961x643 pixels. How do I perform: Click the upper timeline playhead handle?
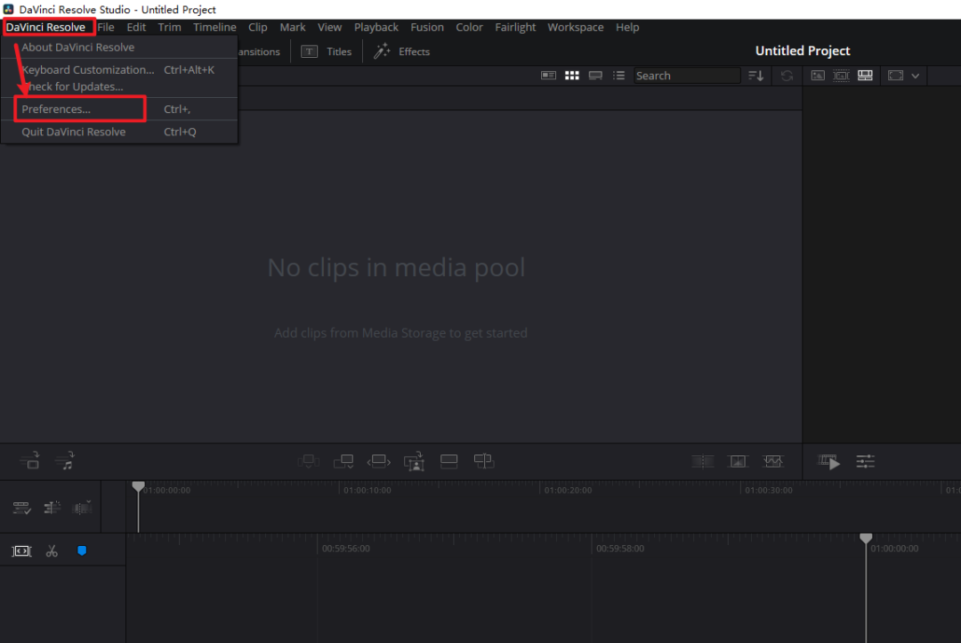(138, 486)
